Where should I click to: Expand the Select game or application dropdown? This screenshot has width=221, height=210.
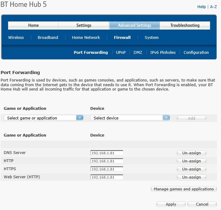44,118
